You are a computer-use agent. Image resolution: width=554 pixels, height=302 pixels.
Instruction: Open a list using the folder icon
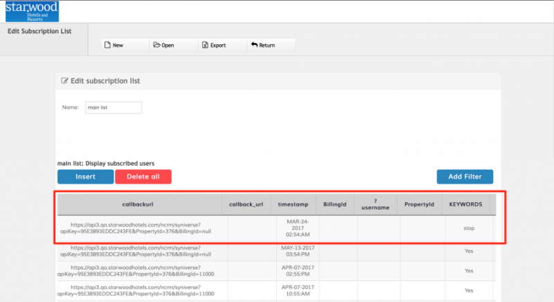(157, 45)
